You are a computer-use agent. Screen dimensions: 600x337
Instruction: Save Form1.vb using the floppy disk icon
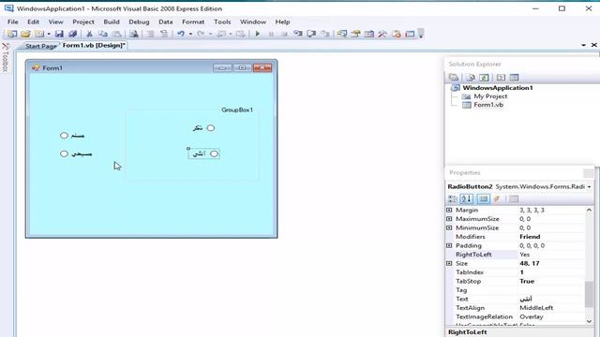coord(59,34)
